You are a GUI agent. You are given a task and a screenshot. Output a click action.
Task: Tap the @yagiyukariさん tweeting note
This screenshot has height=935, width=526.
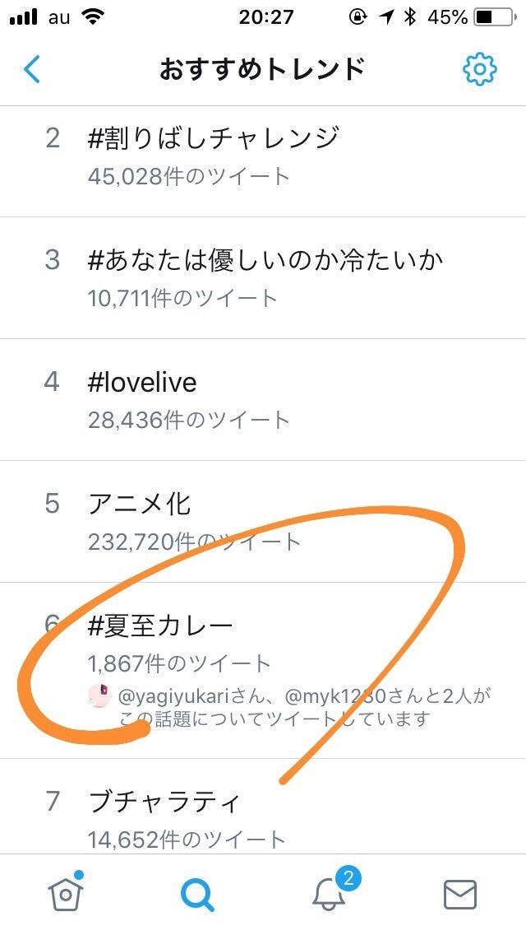click(x=304, y=707)
